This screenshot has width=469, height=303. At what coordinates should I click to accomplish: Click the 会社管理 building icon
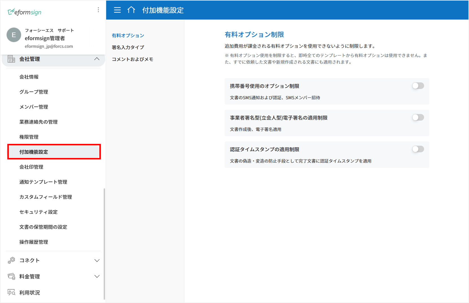(x=11, y=59)
